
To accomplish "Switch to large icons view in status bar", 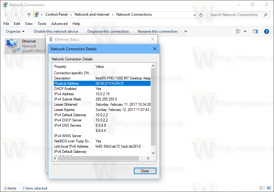I will click(269, 188).
